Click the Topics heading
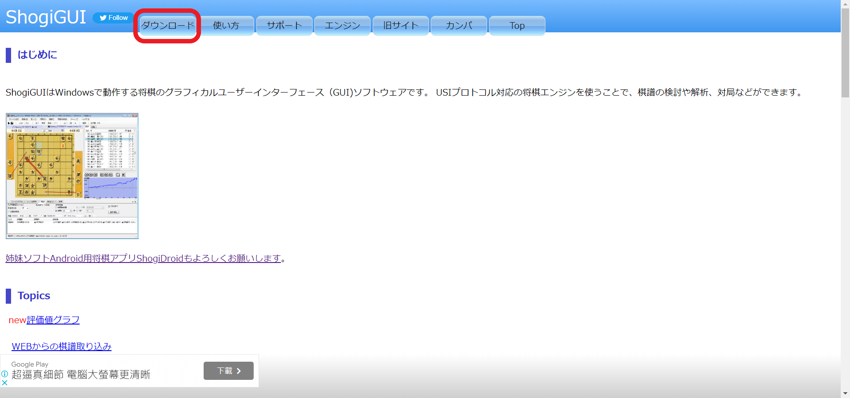Screen dimensions: 850x398 34,296
